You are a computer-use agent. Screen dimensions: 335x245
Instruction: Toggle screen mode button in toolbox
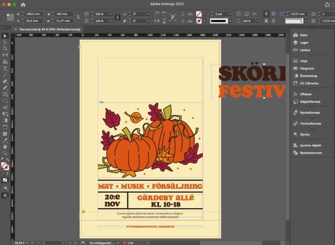5,195
